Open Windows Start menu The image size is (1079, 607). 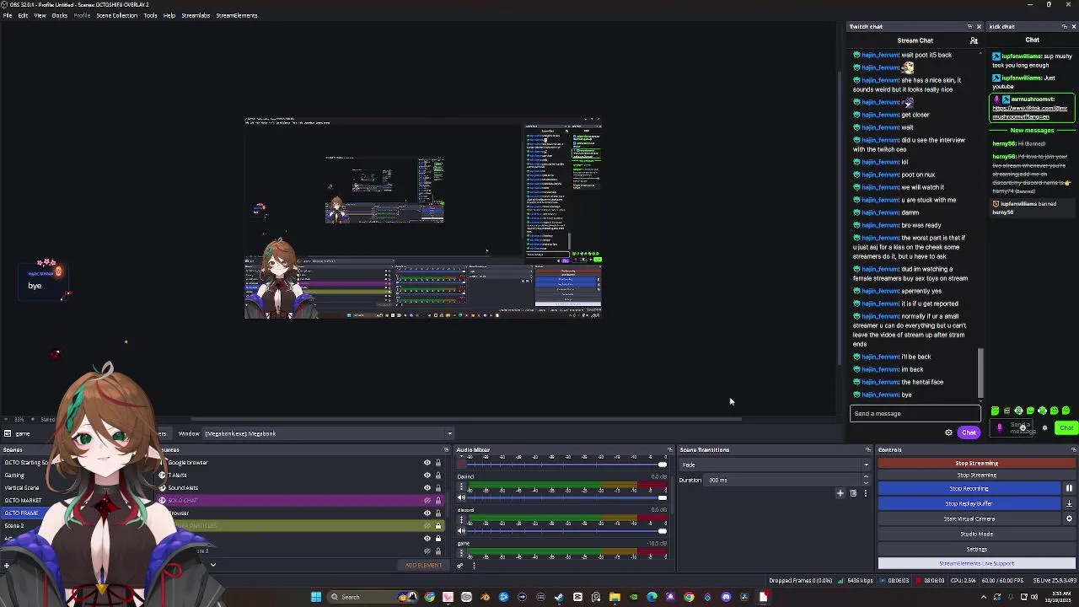[316, 597]
